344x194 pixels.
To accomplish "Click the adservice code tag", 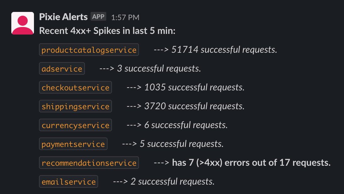I will click(x=62, y=69).
